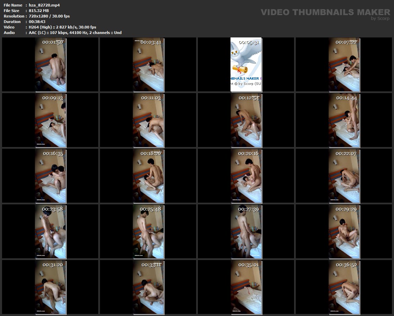Click the thumbnail at timestamp 00:01:50
394x316 pixels.
50,65
